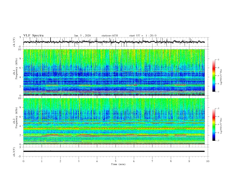The image size is (234, 181).
Task: Select the station=ATH label
Action: click(x=110, y=35)
